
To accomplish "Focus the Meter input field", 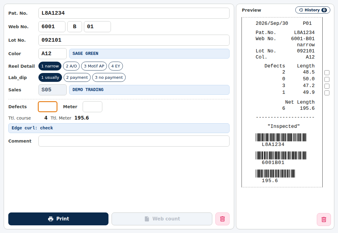I will pos(92,107).
